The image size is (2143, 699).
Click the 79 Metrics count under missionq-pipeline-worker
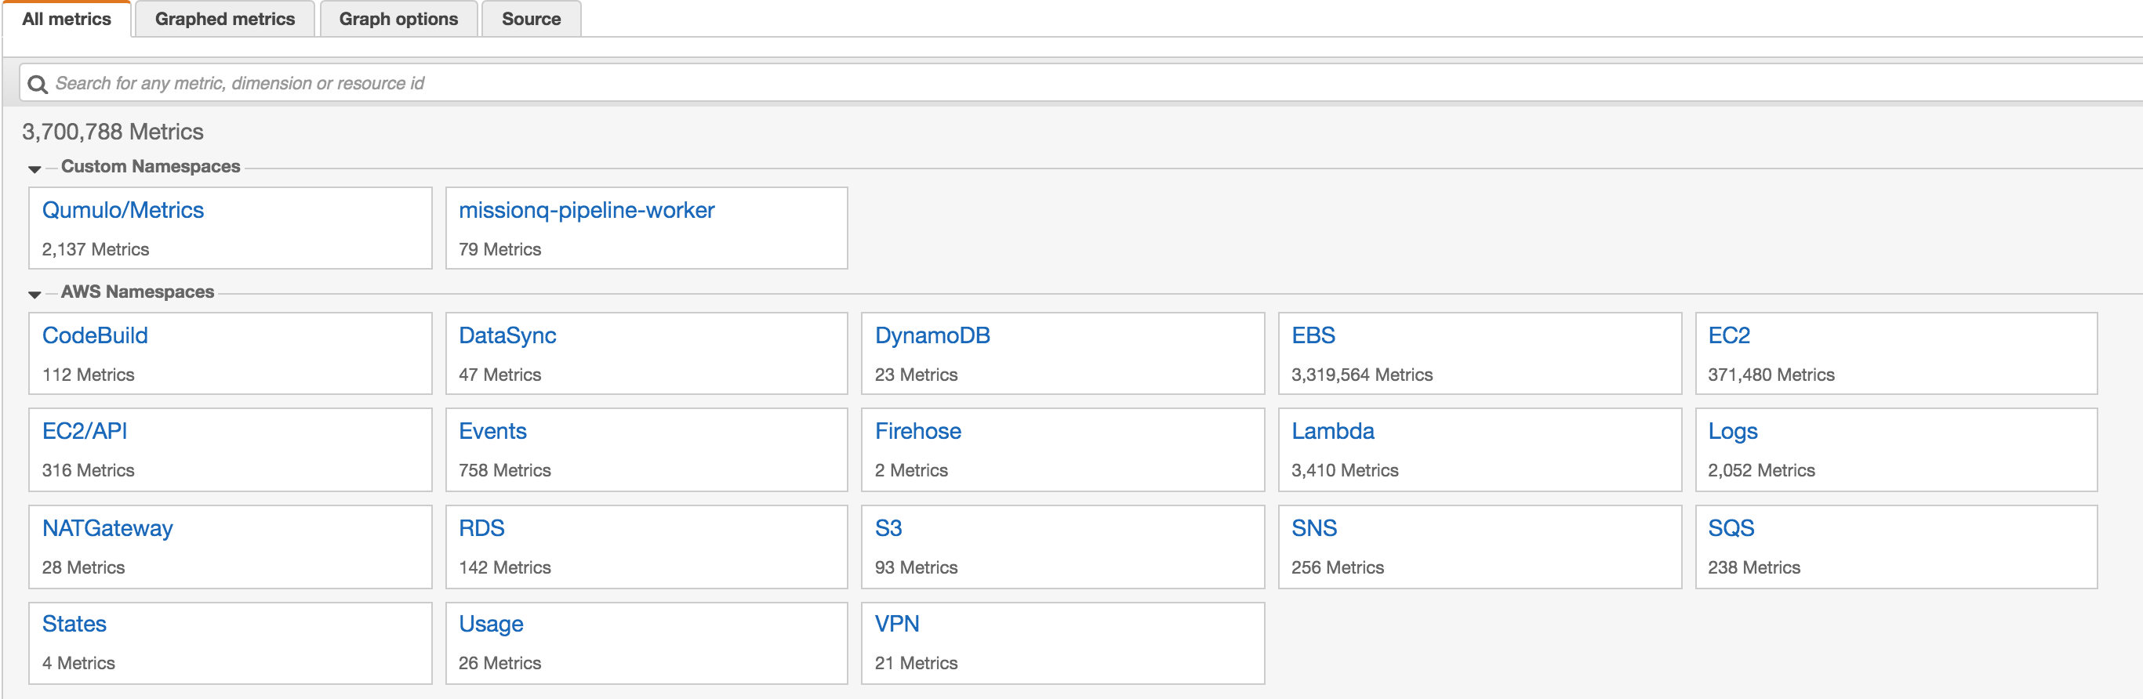point(499,249)
